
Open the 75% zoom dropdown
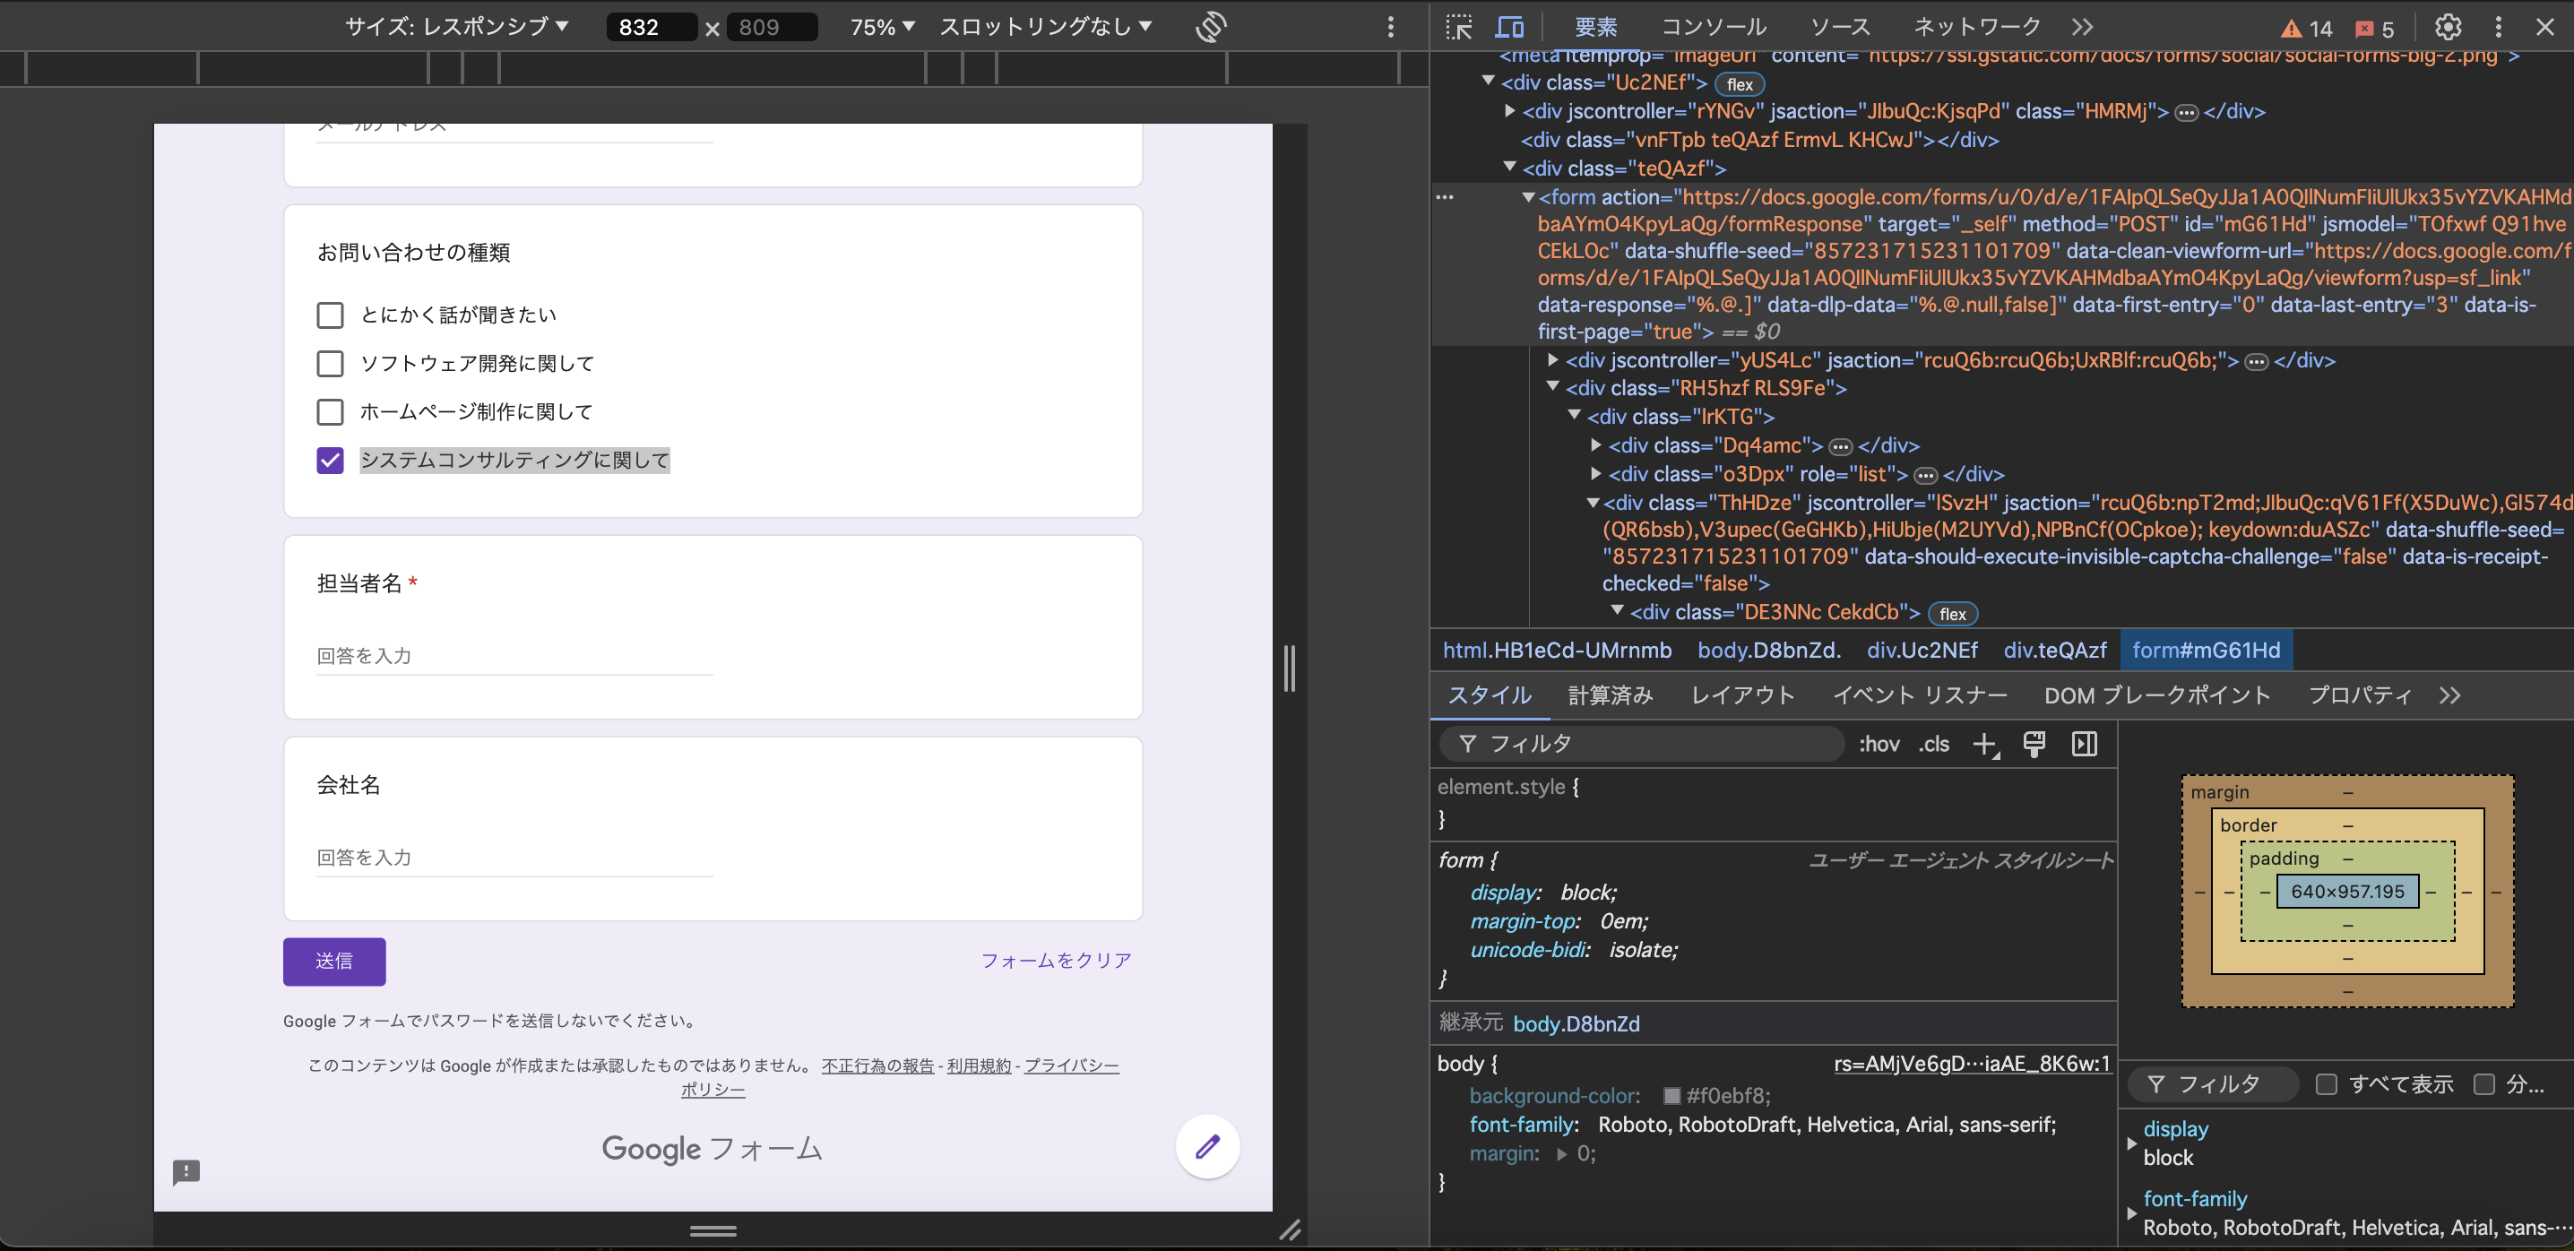tap(881, 27)
